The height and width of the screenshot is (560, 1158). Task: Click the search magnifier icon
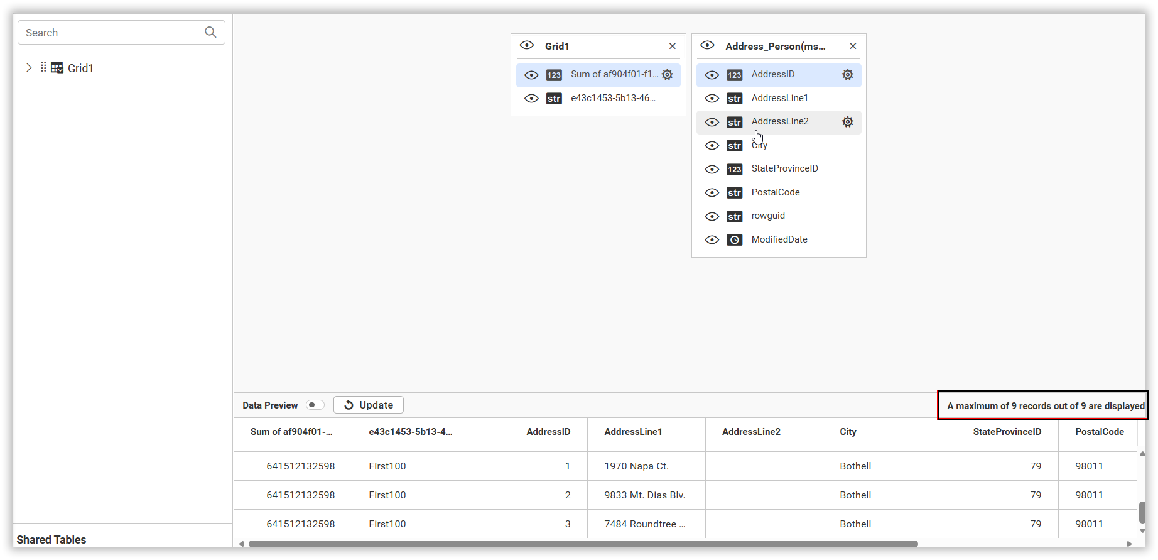click(210, 32)
